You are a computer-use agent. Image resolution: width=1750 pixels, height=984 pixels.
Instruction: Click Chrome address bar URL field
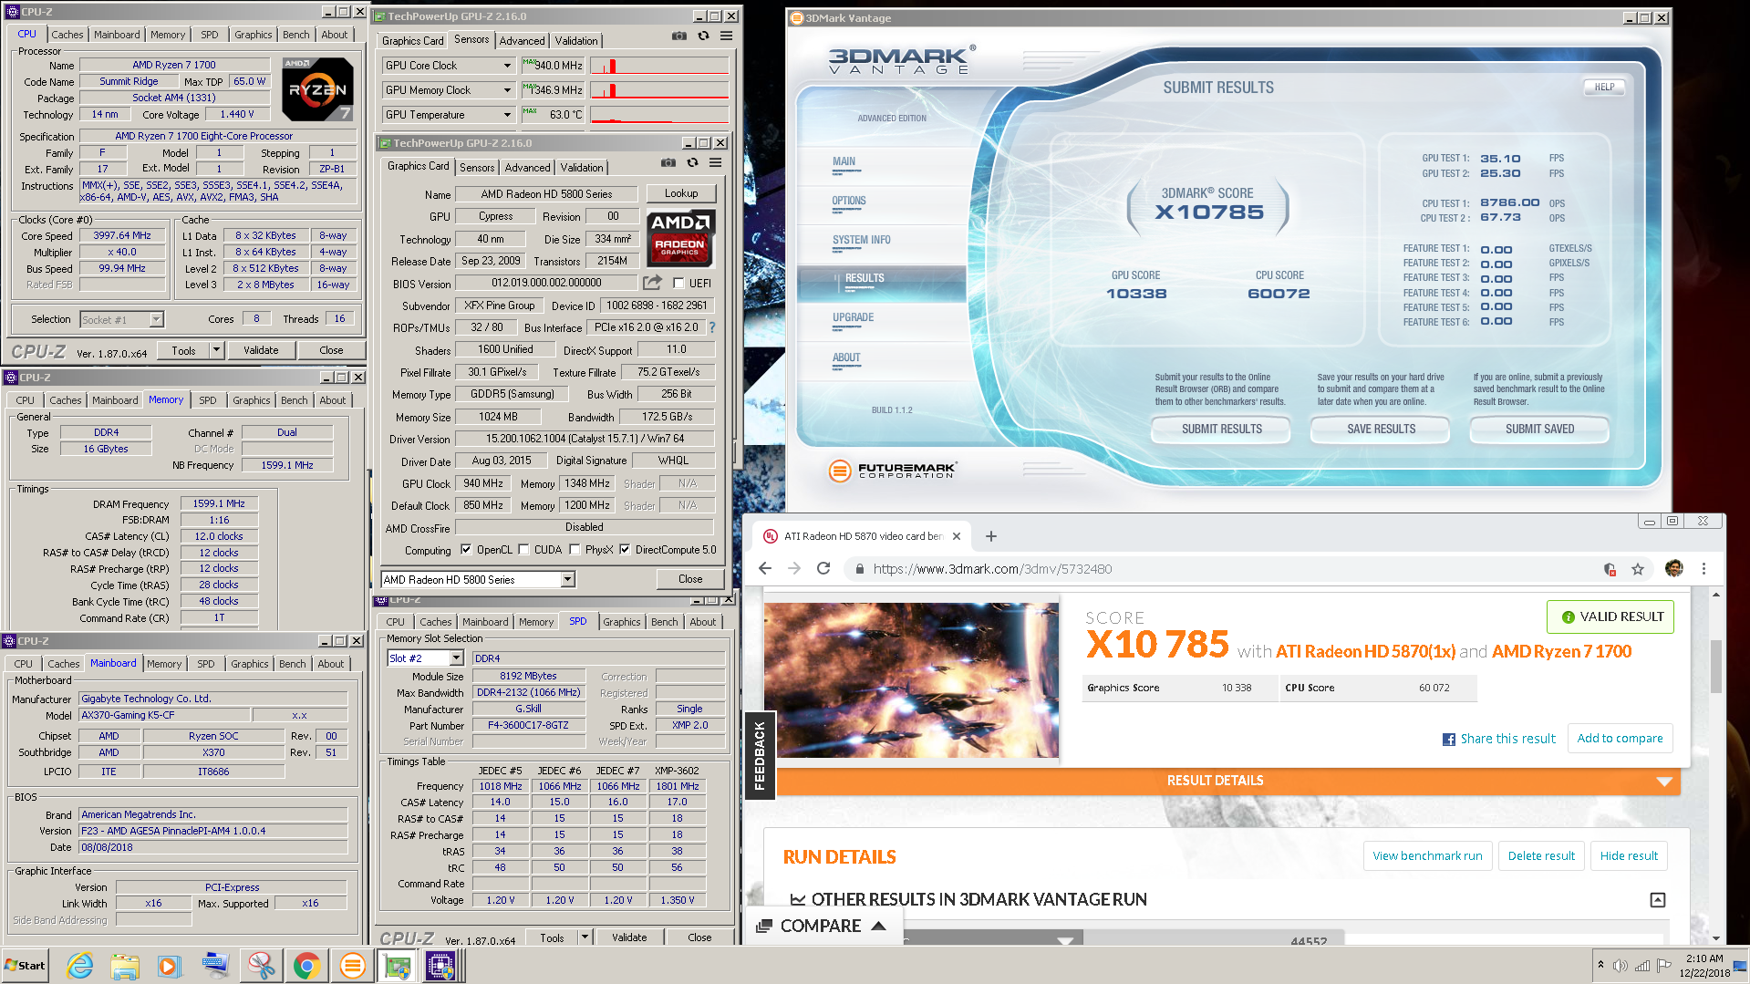click(x=1222, y=569)
